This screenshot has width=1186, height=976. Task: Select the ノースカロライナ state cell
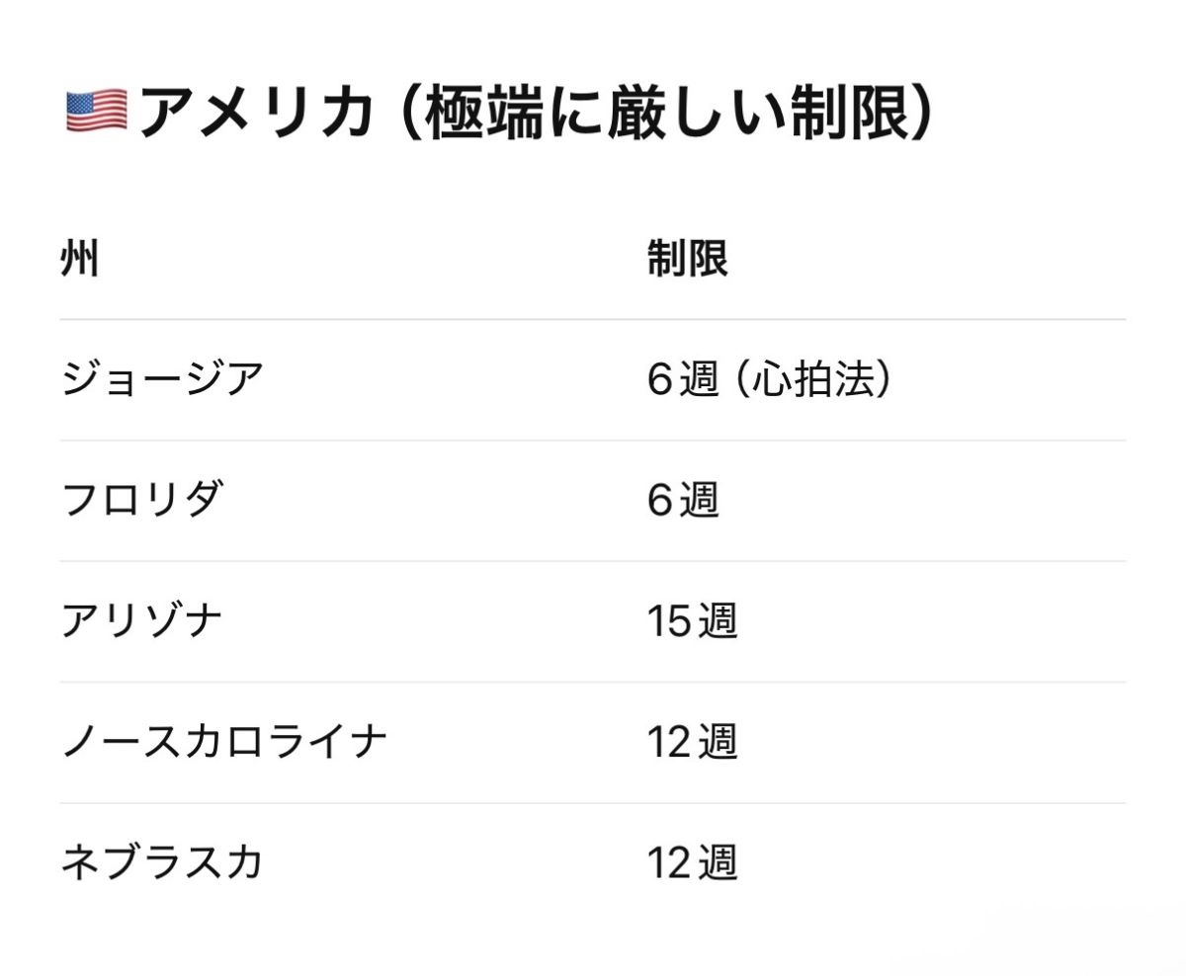pyautogui.click(x=223, y=742)
